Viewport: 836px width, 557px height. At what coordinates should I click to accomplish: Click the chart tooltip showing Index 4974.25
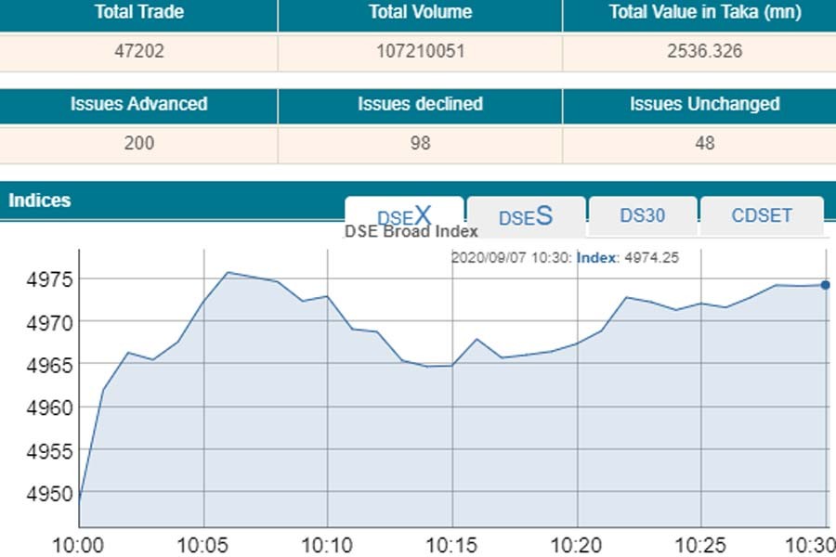tap(565, 258)
